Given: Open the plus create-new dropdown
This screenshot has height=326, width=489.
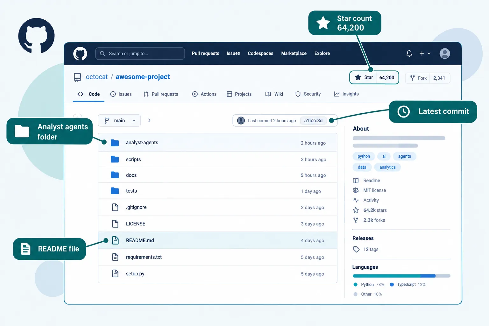Looking at the screenshot, I should pyautogui.click(x=425, y=53).
